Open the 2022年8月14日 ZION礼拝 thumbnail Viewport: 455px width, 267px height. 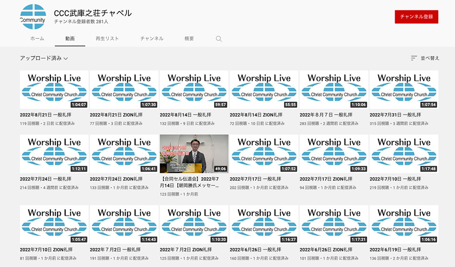(x=264, y=90)
